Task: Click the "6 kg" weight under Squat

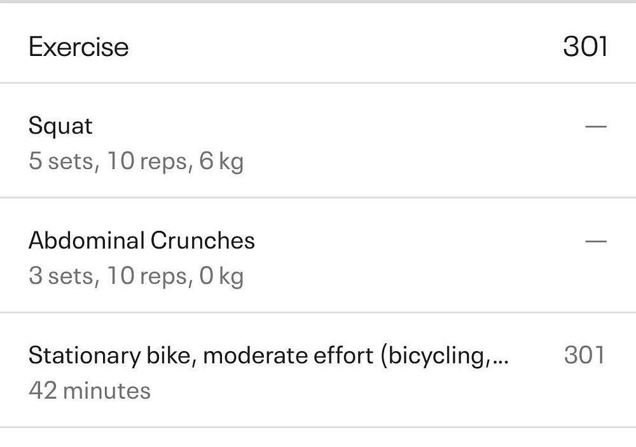Action: pyautogui.click(x=221, y=162)
